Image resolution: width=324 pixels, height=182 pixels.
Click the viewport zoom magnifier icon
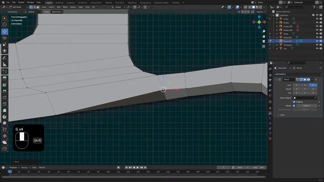coord(264,31)
